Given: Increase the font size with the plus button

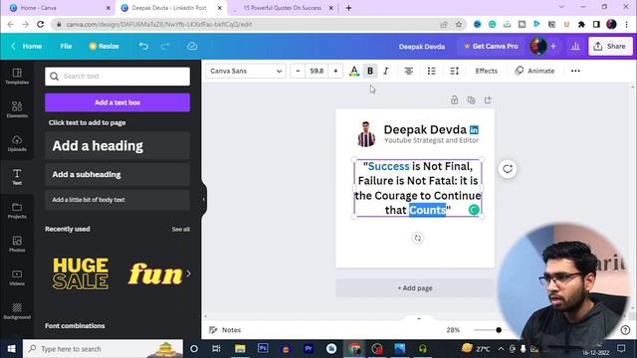Looking at the screenshot, I should coord(335,71).
